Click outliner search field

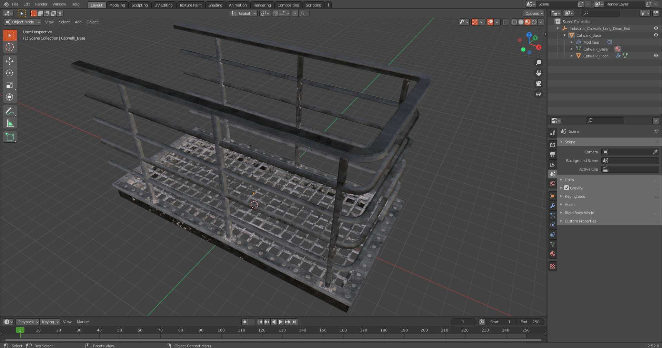601,13
